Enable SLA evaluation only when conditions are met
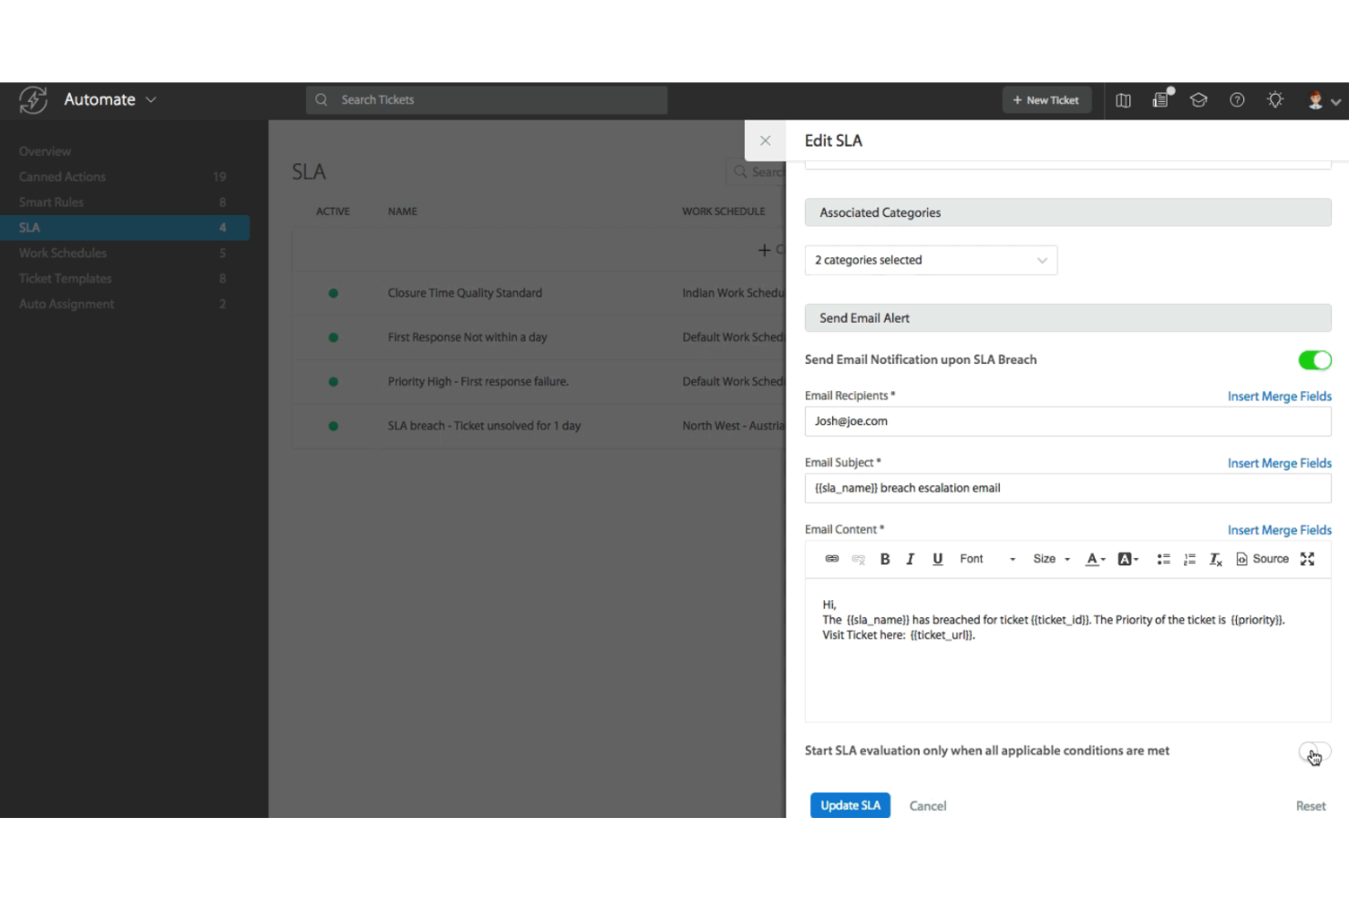 click(1314, 751)
